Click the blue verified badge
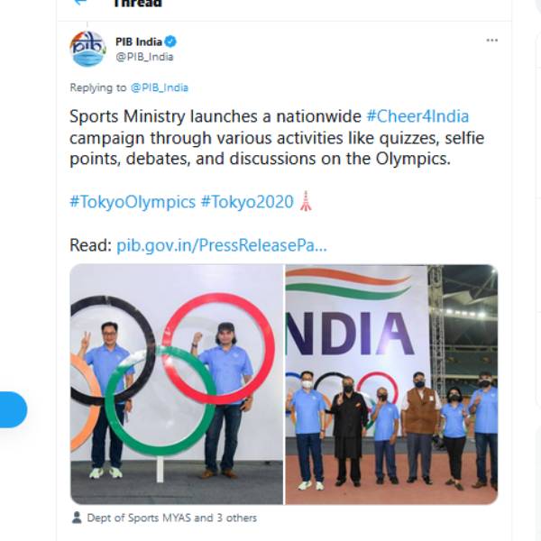This screenshot has width=541, height=541. pyautogui.click(x=170, y=41)
